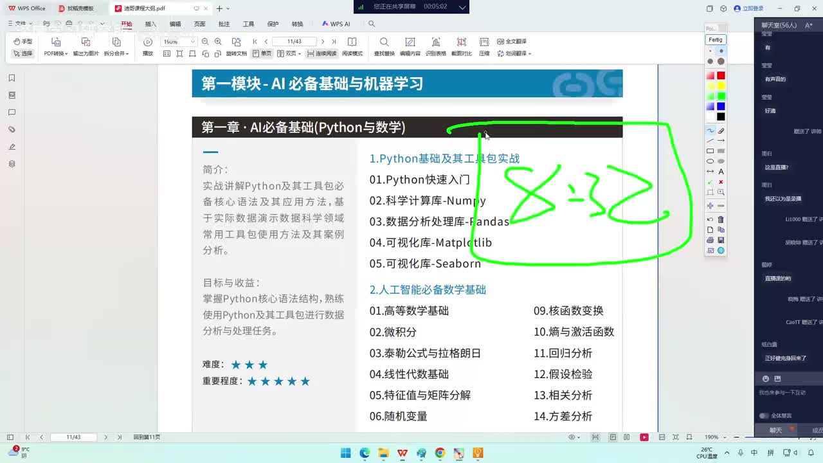
Task: Click the Fertig button
Action: [716, 40]
